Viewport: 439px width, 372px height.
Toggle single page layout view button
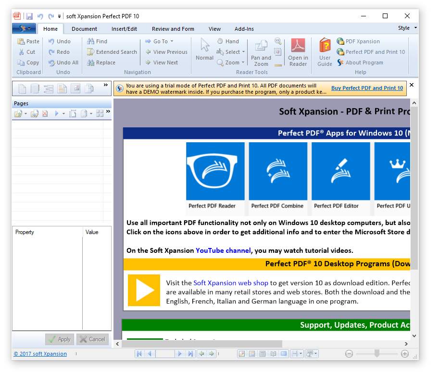[263, 354]
